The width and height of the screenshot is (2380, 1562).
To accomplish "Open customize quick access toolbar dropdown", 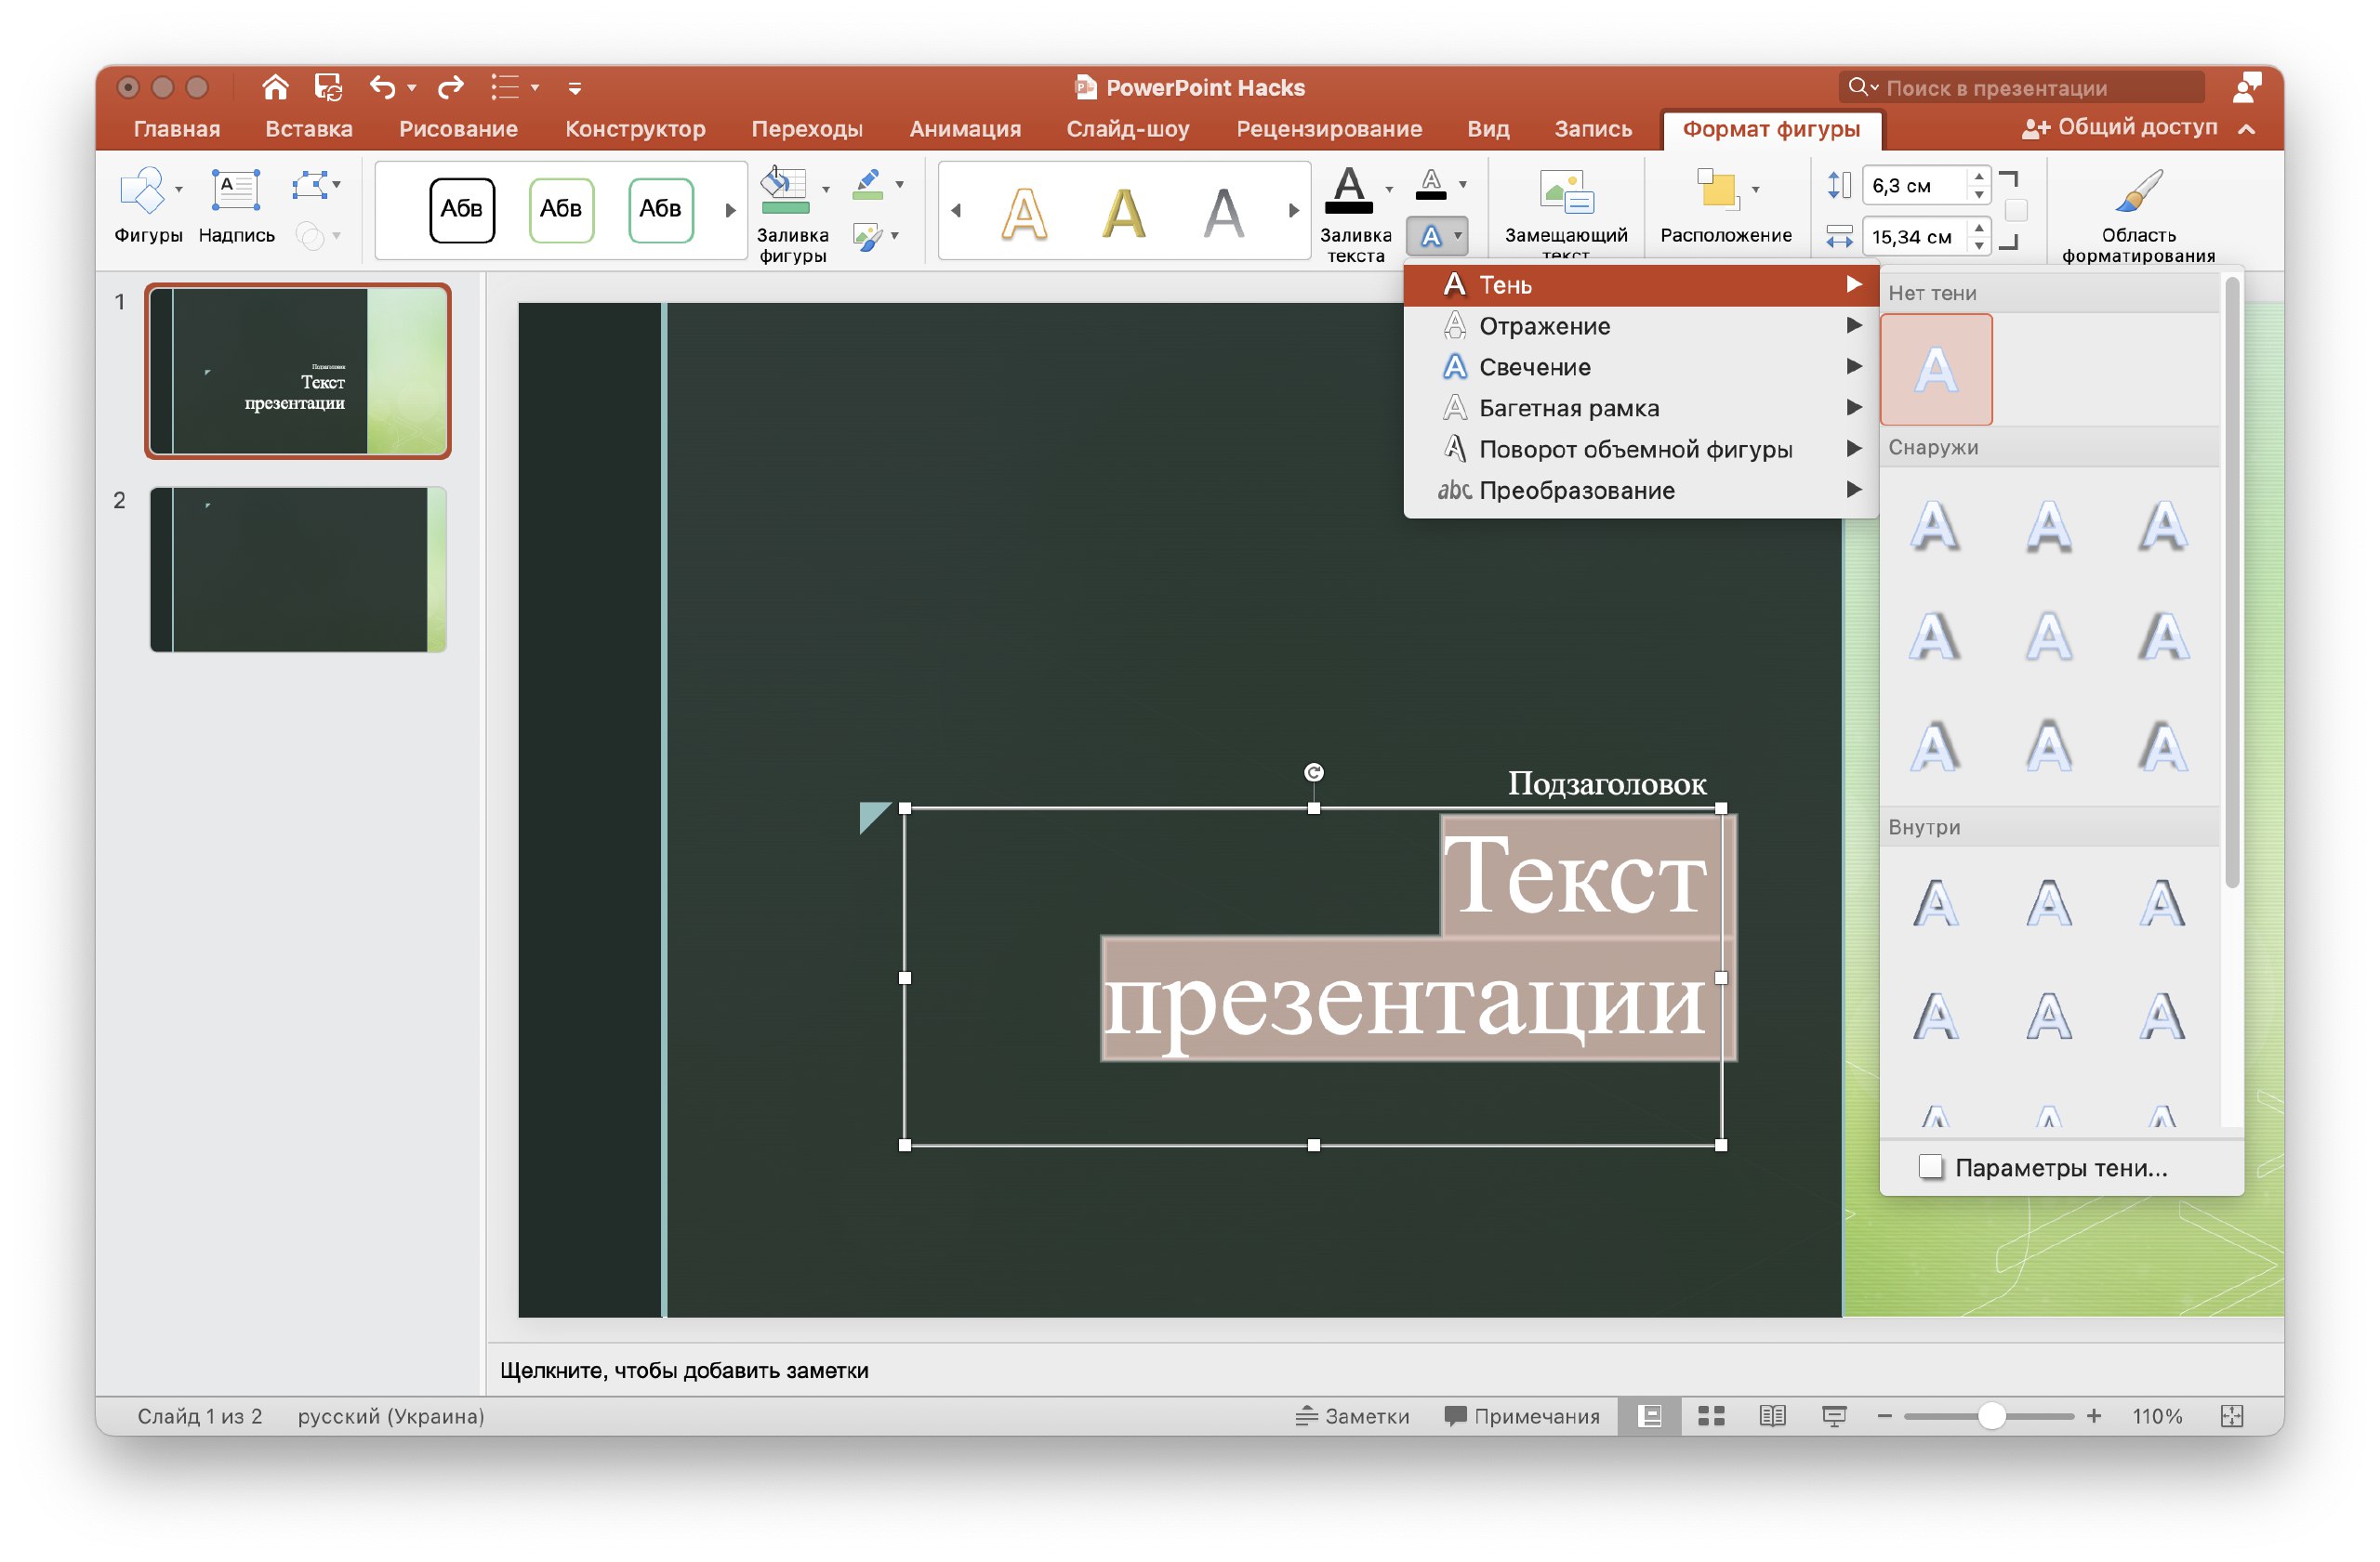I will tap(574, 88).
